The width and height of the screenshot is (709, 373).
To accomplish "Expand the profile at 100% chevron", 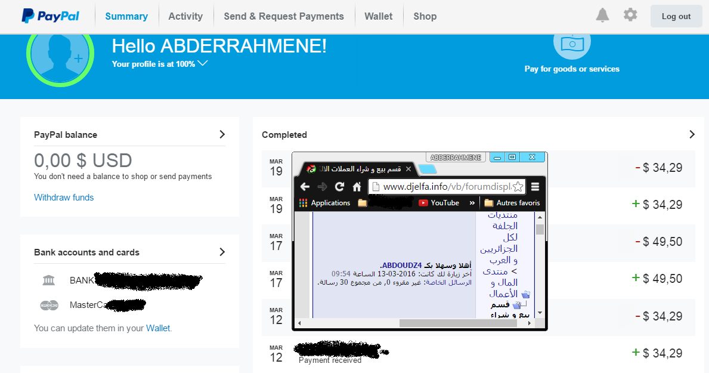I will (203, 63).
